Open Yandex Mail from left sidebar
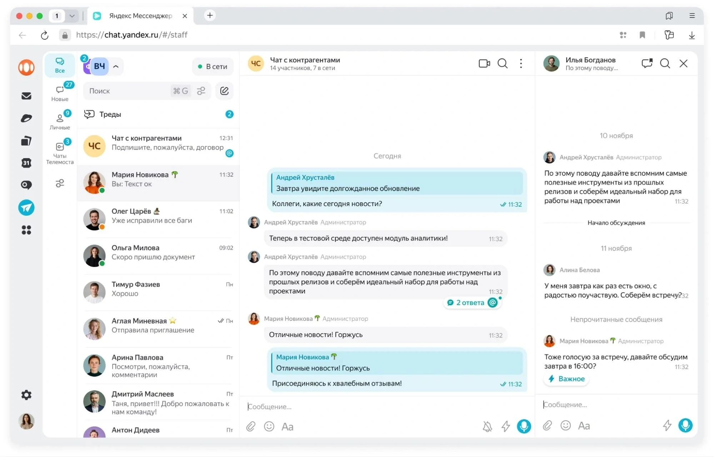 26,96
